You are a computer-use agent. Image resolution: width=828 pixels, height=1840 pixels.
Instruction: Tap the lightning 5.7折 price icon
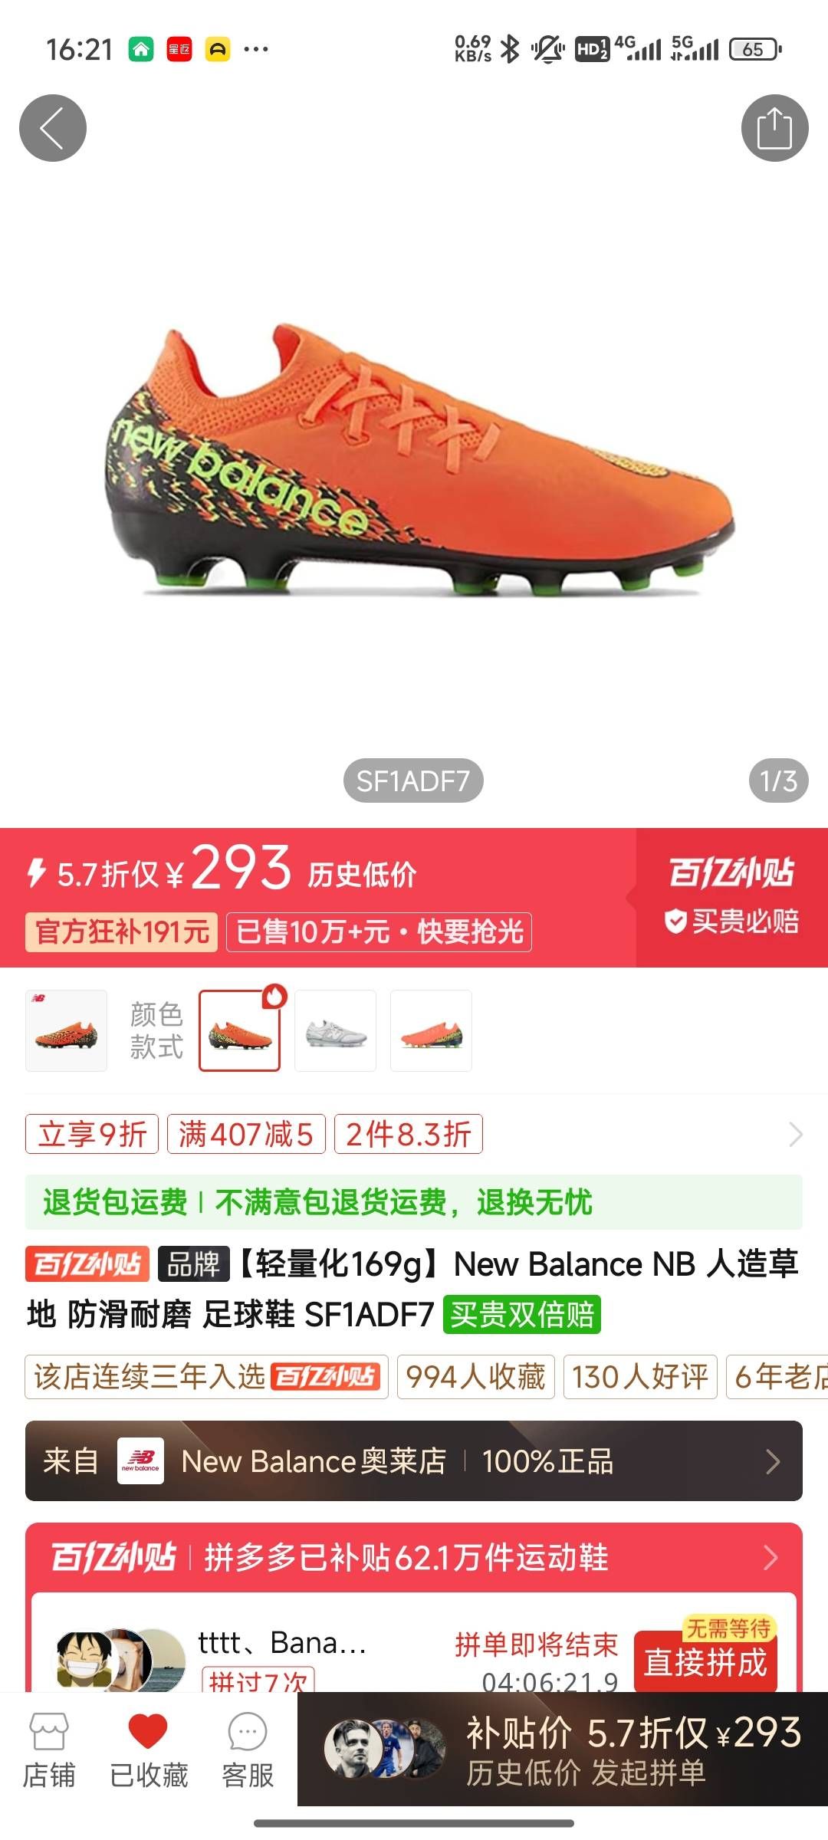coord(36,873)
